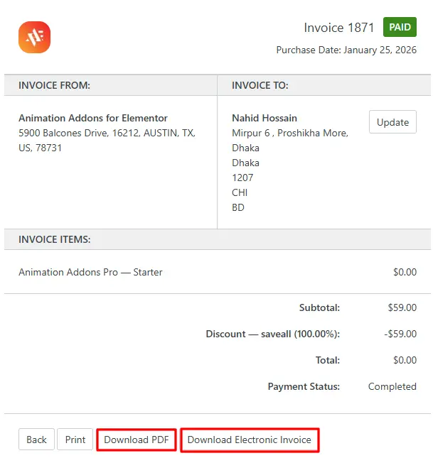Screen dimensions: 438x458
Task: Click the Completed payment status value
Action: pyautogui.click(x=392, y=386)
